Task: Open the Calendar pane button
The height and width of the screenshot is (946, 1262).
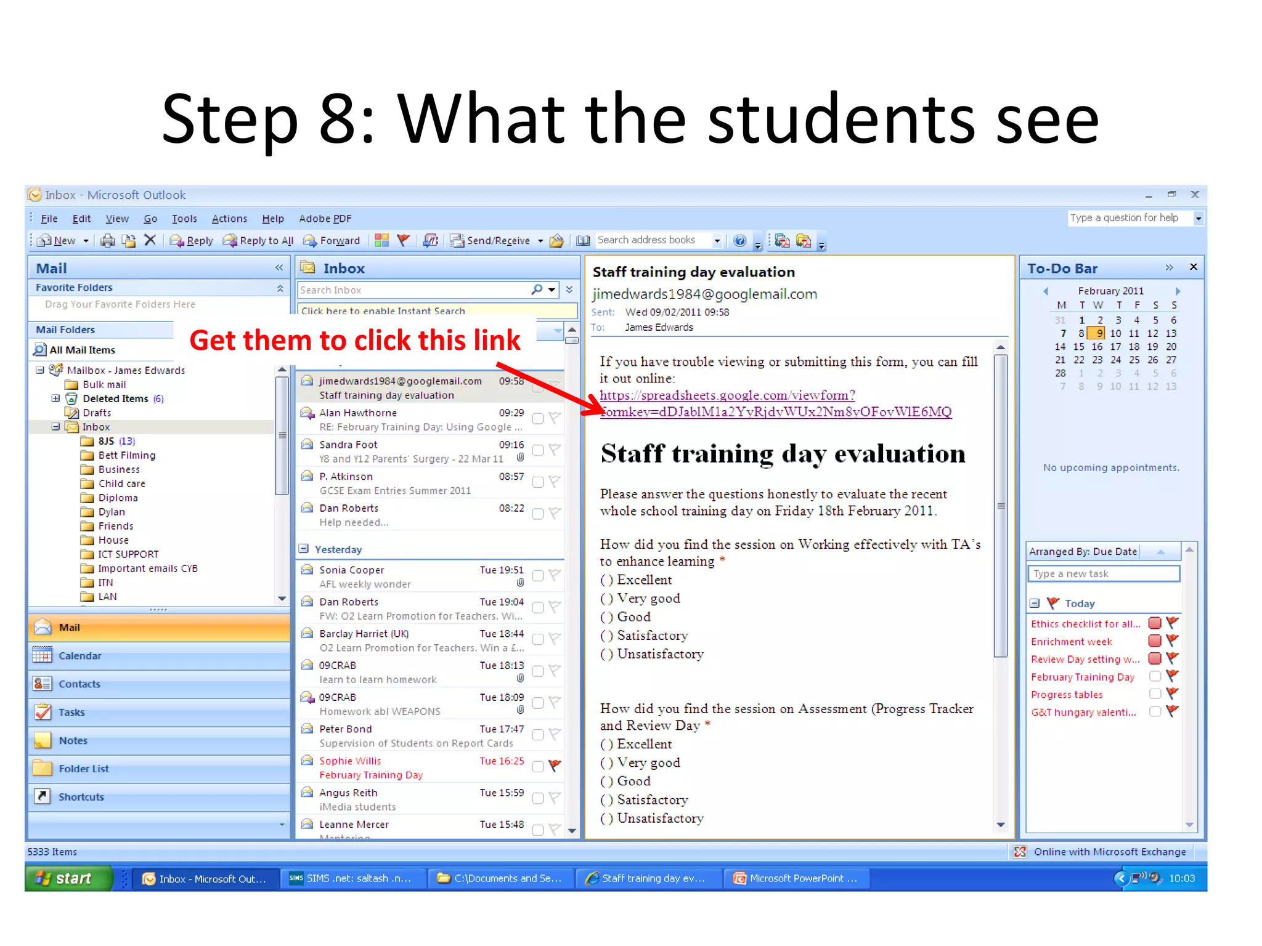Action: pos(158,655)
